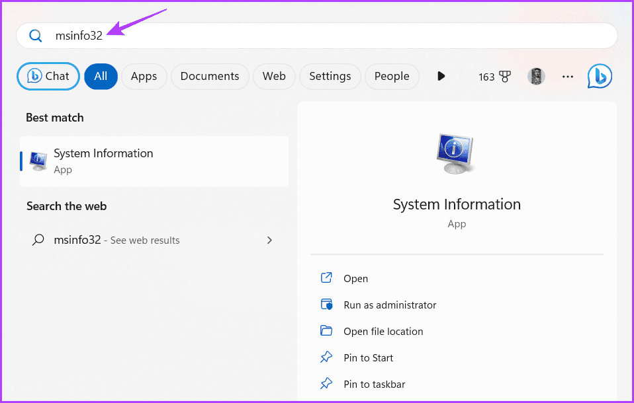This screenshot has height=403, width=634.
Task: Click into the msinfo32 search text field
Action: (316, 36)
